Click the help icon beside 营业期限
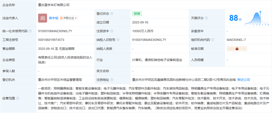Viewport: 272px width, 113px height. (18, 49)
